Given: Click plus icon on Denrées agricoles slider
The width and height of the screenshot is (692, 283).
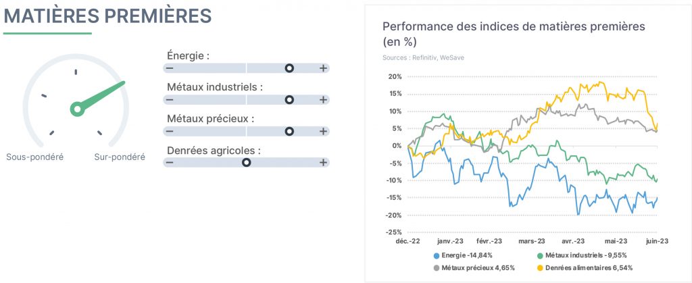Looking at the screenshot, I should pos(324,163).
